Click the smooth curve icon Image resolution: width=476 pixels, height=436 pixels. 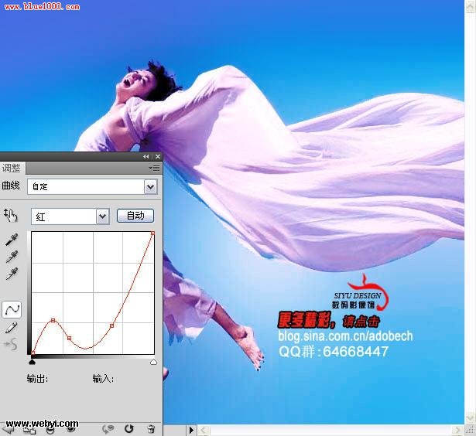click(11, 345)
